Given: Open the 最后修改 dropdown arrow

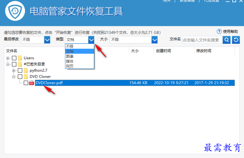Looking at the screenshot, I should (x=47, y=40).
